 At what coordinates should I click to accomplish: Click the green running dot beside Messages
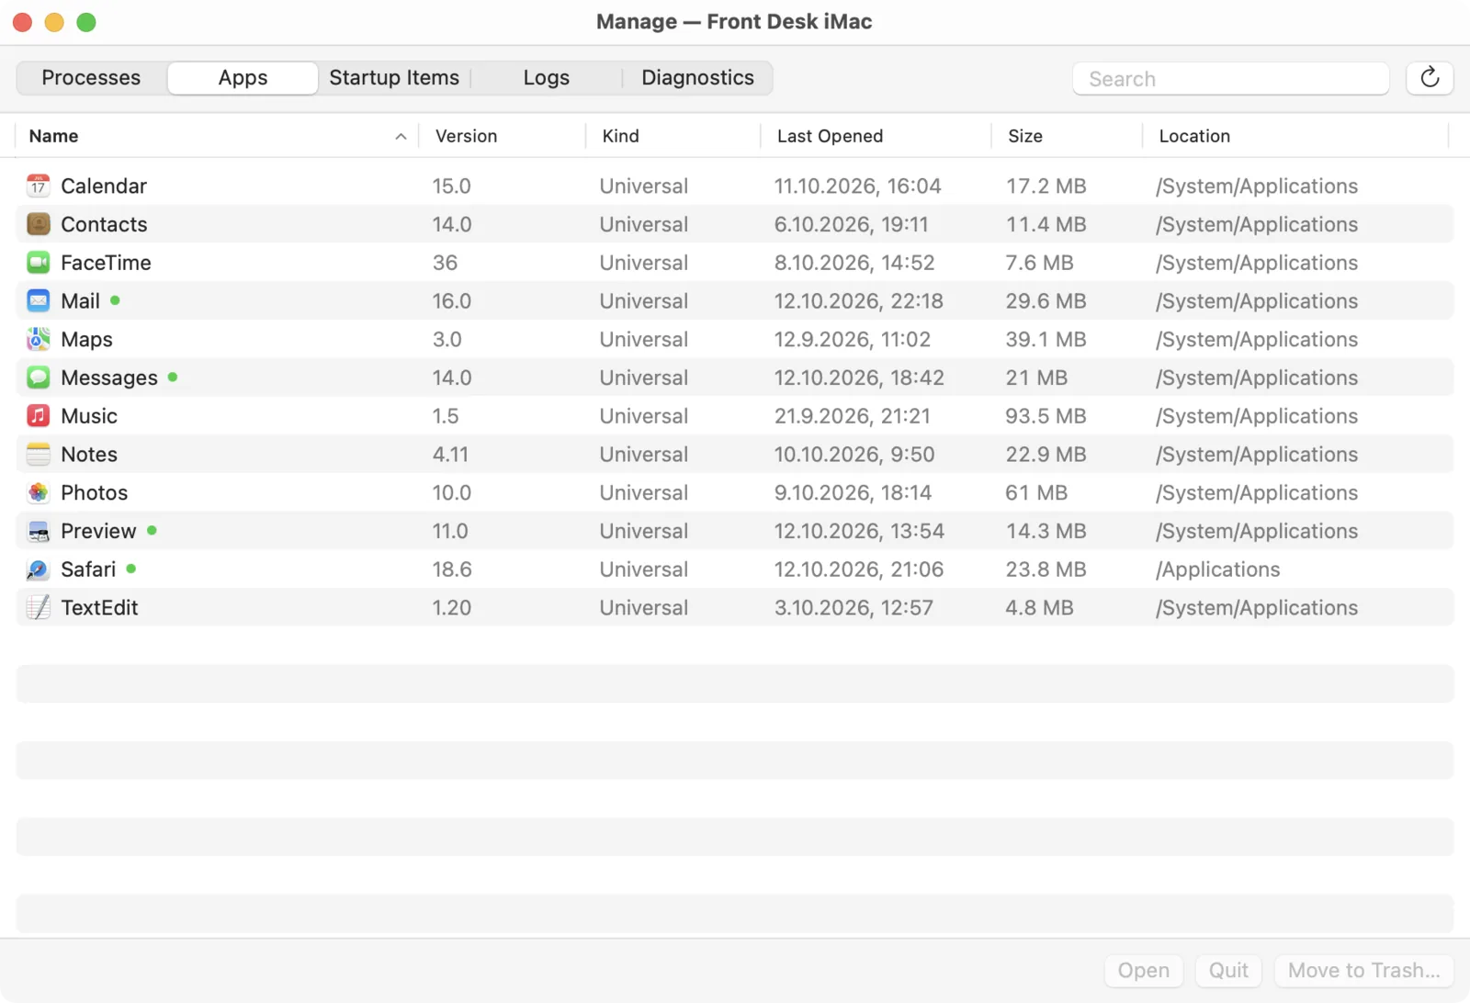tap(173, 377)
